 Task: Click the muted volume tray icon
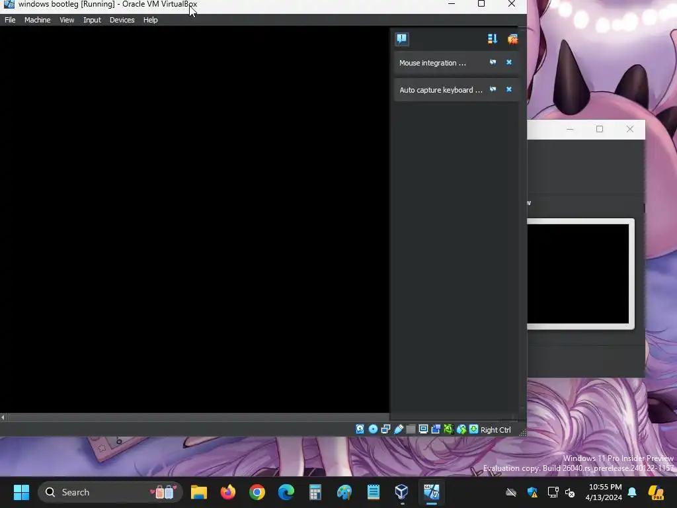(x=570, y=492)
